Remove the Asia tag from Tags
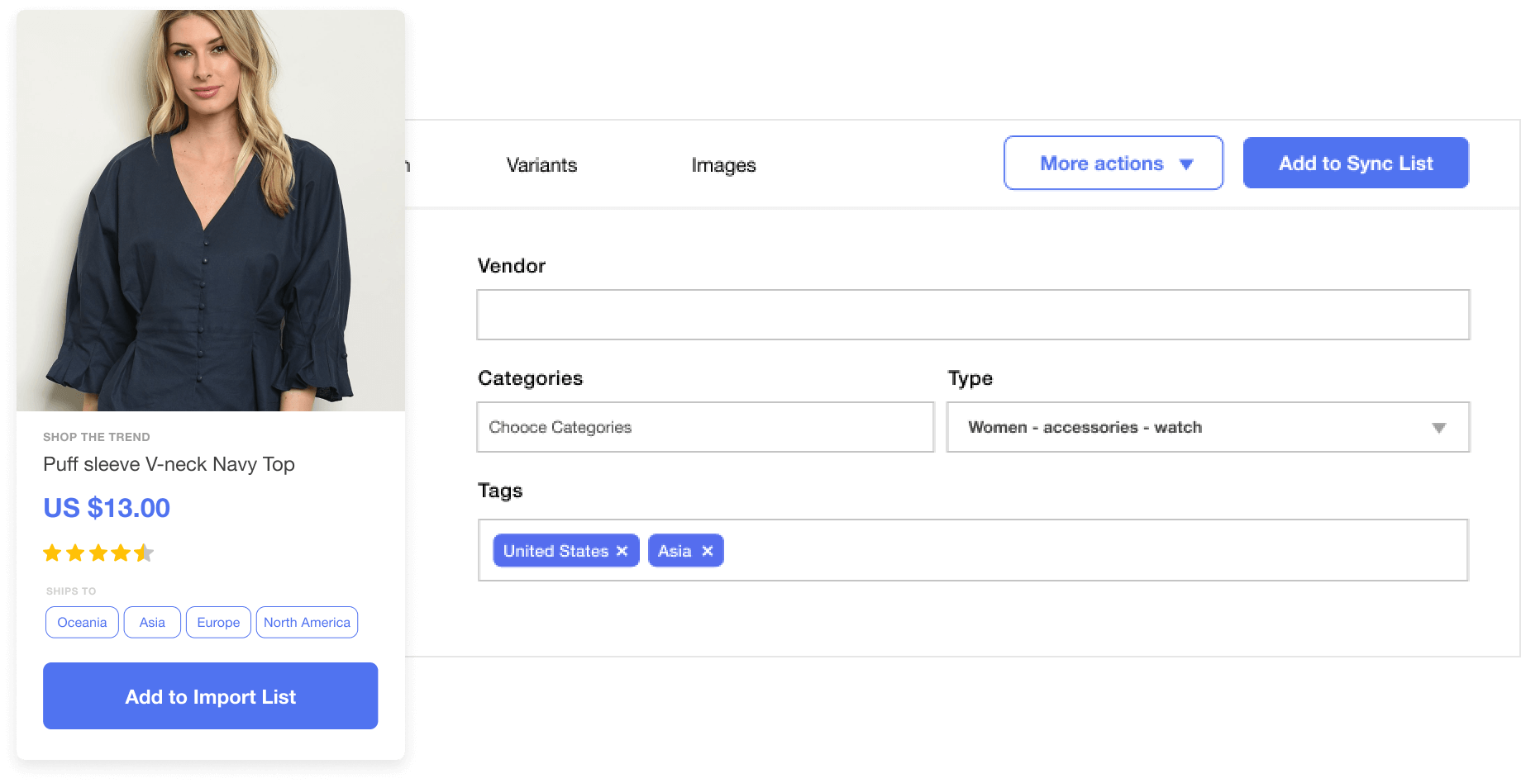This screenshot has width=1521, height=783. pos(707,551)
